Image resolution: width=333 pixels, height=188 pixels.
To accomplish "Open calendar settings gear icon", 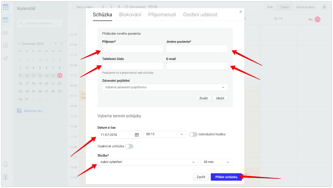I will (x=324, y=7).
